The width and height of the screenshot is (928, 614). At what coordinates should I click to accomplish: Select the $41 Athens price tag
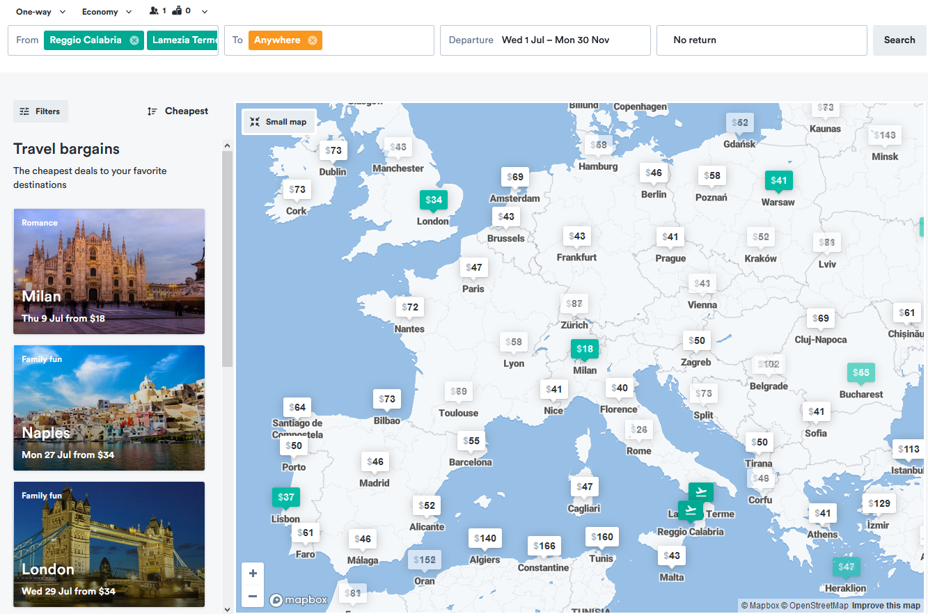(x=822, y=513)
